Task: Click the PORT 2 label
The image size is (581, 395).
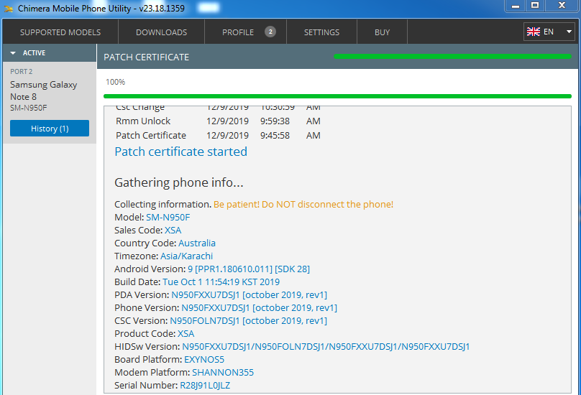Action: point(21,71)
